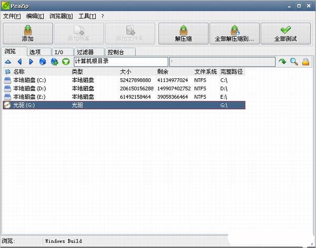Sort by the 名称 column header
Viewport: 316px width, 248px height.
point(19,71)
